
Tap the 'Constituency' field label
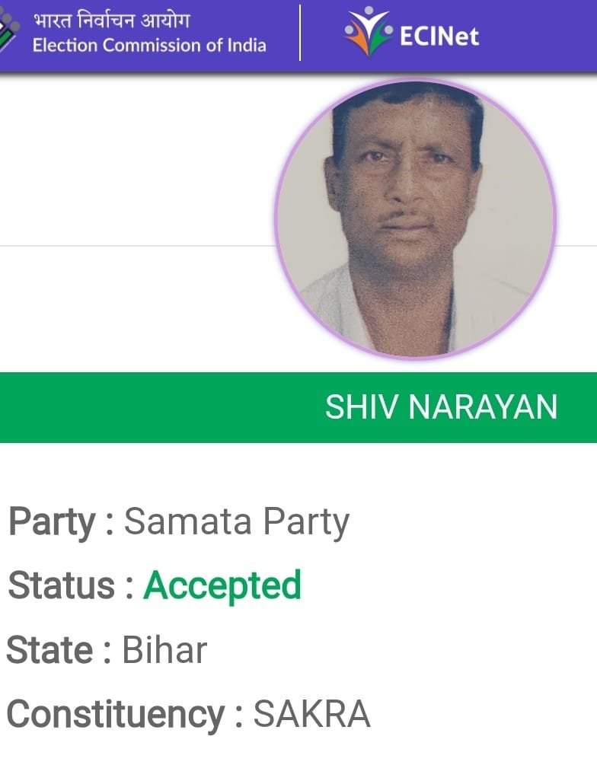click(116, 714)
